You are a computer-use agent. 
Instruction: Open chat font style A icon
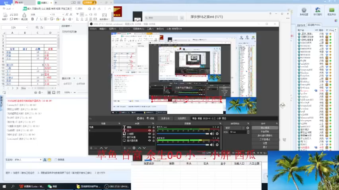45,160
